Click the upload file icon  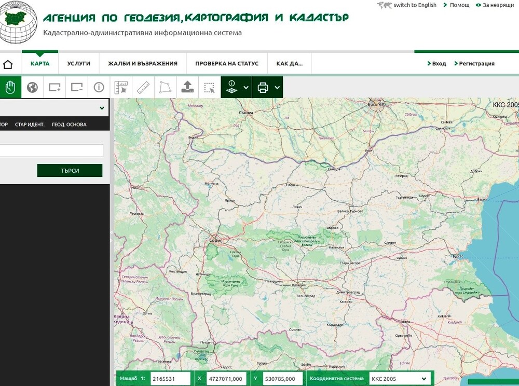[x=187, y=87]
